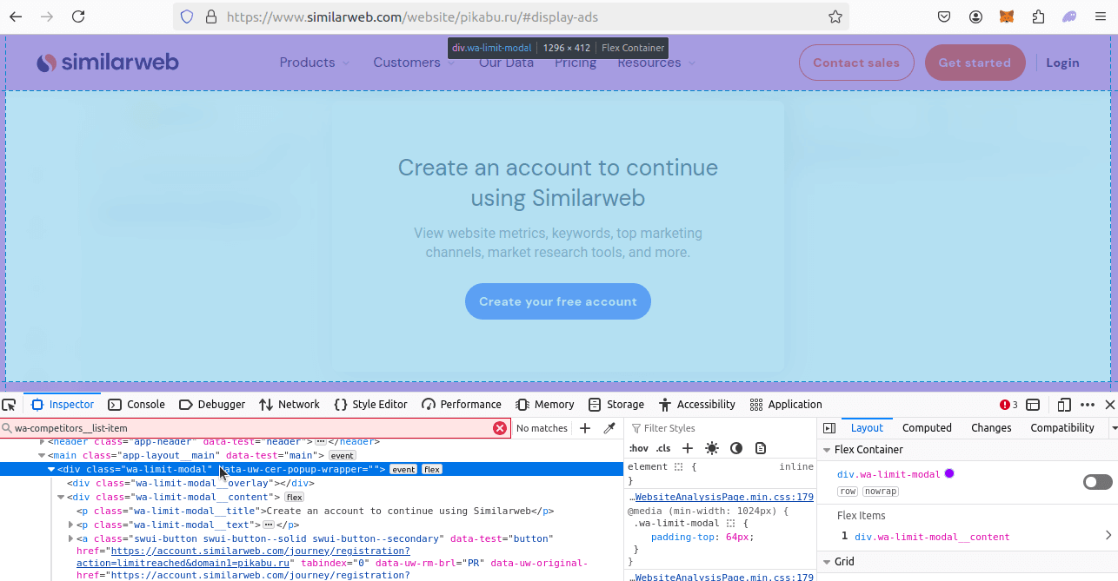1118x581 pixels.
Task: Open the Products menu
Action: [x=315, y=63]
